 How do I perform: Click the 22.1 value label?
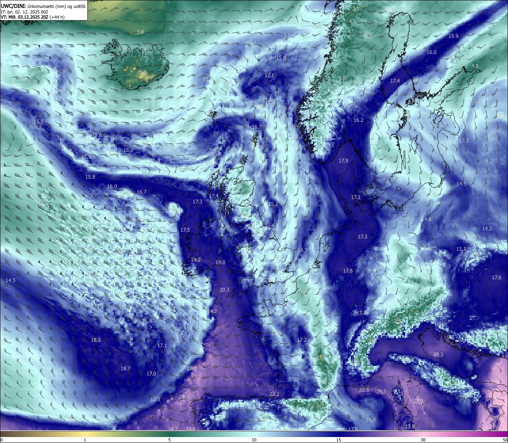coord(274,394)
